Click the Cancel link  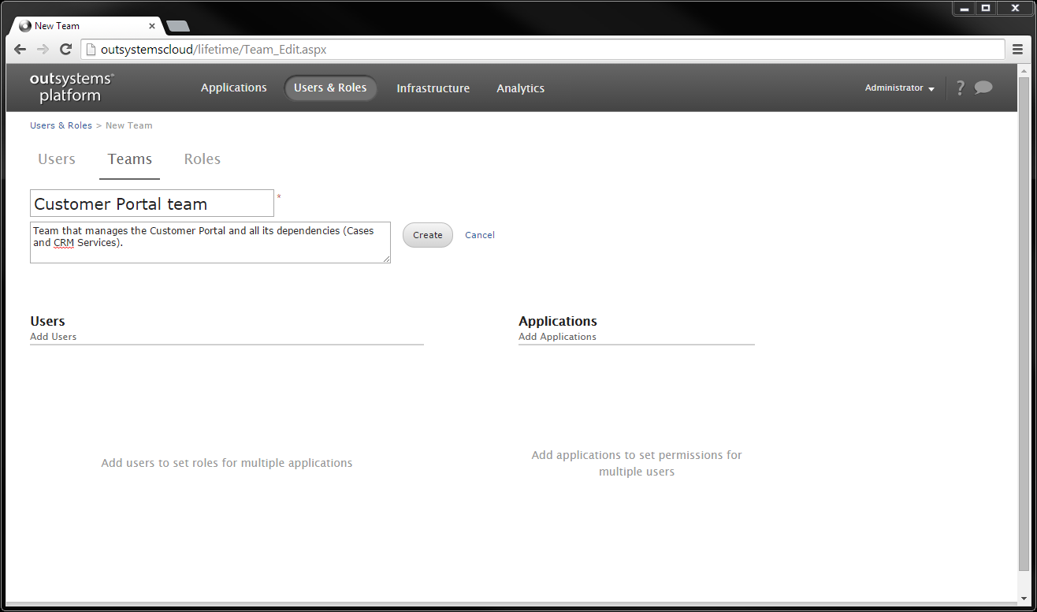point(480,234)
